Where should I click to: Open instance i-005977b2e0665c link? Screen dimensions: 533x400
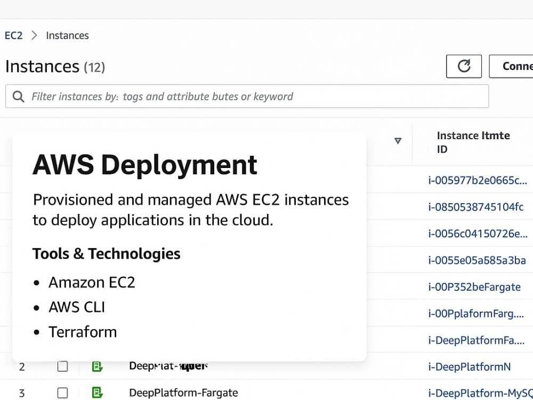(x=478, y=180)
